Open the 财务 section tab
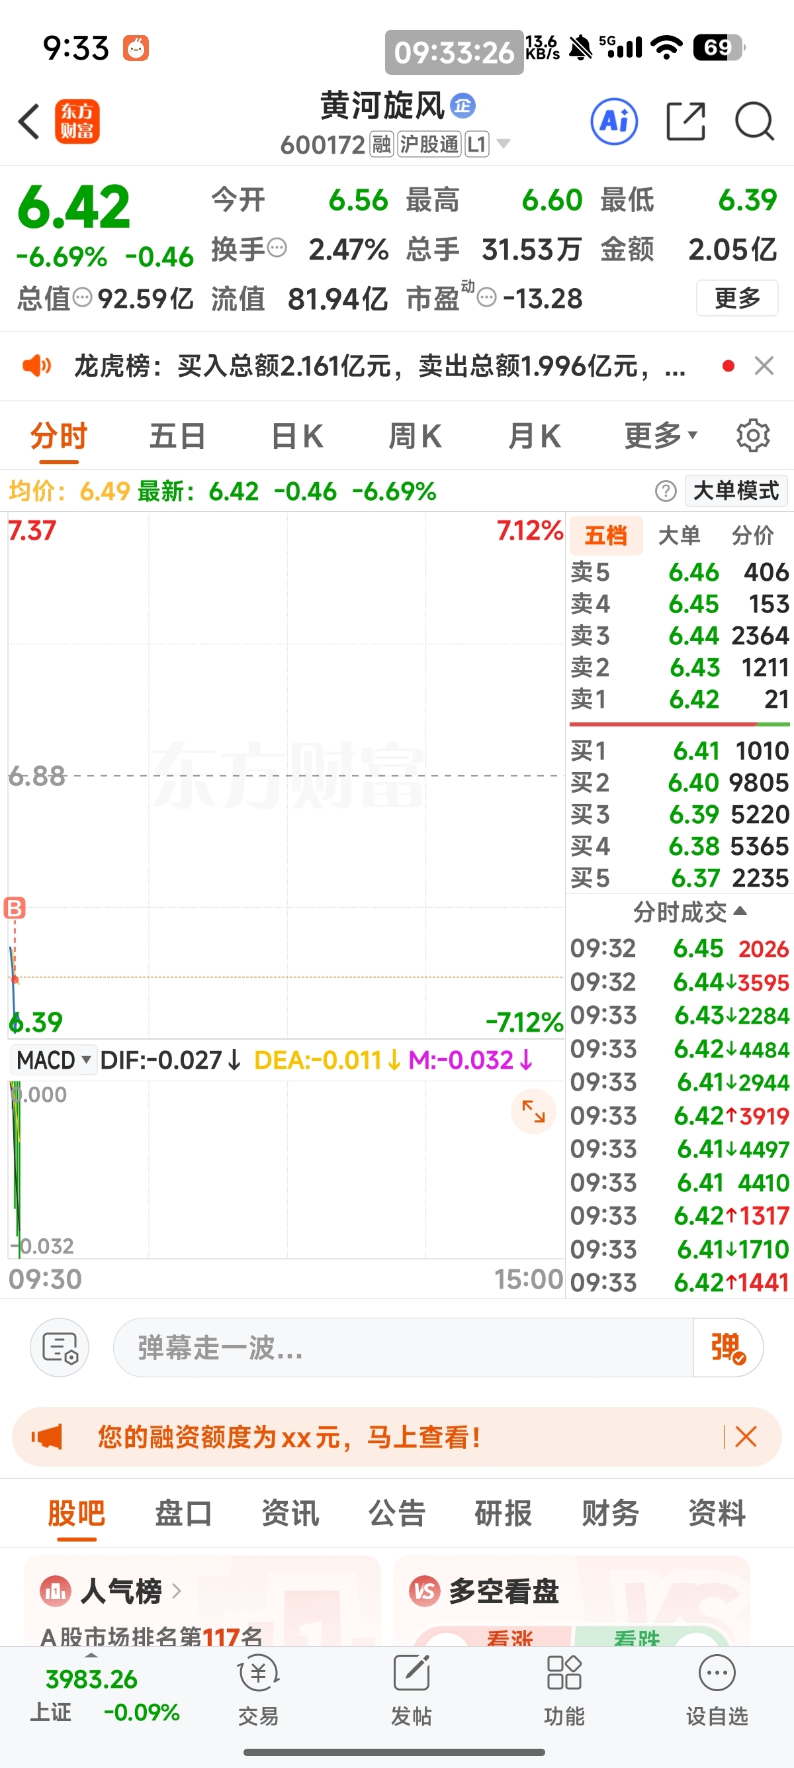This screenshot has width=794, height=1768. pyautogui.click(x=610, y=1512)
